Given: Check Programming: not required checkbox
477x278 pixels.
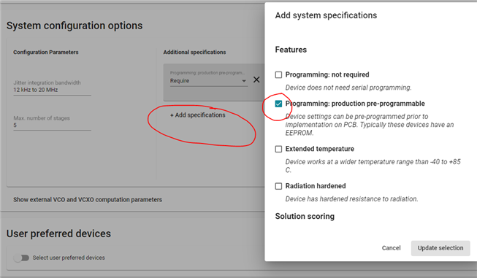Looking at the screenshot, I should tap(278, 74).
